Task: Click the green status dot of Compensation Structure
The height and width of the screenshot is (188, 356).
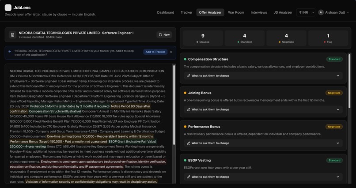Action: 185,59
